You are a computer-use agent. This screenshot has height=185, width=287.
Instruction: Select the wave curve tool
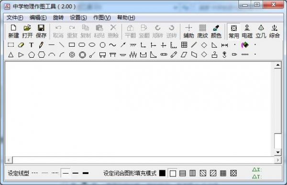click(112, 45)
